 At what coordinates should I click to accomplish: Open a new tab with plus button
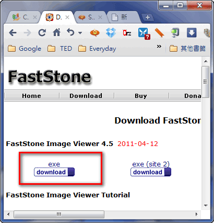[148, 17]
